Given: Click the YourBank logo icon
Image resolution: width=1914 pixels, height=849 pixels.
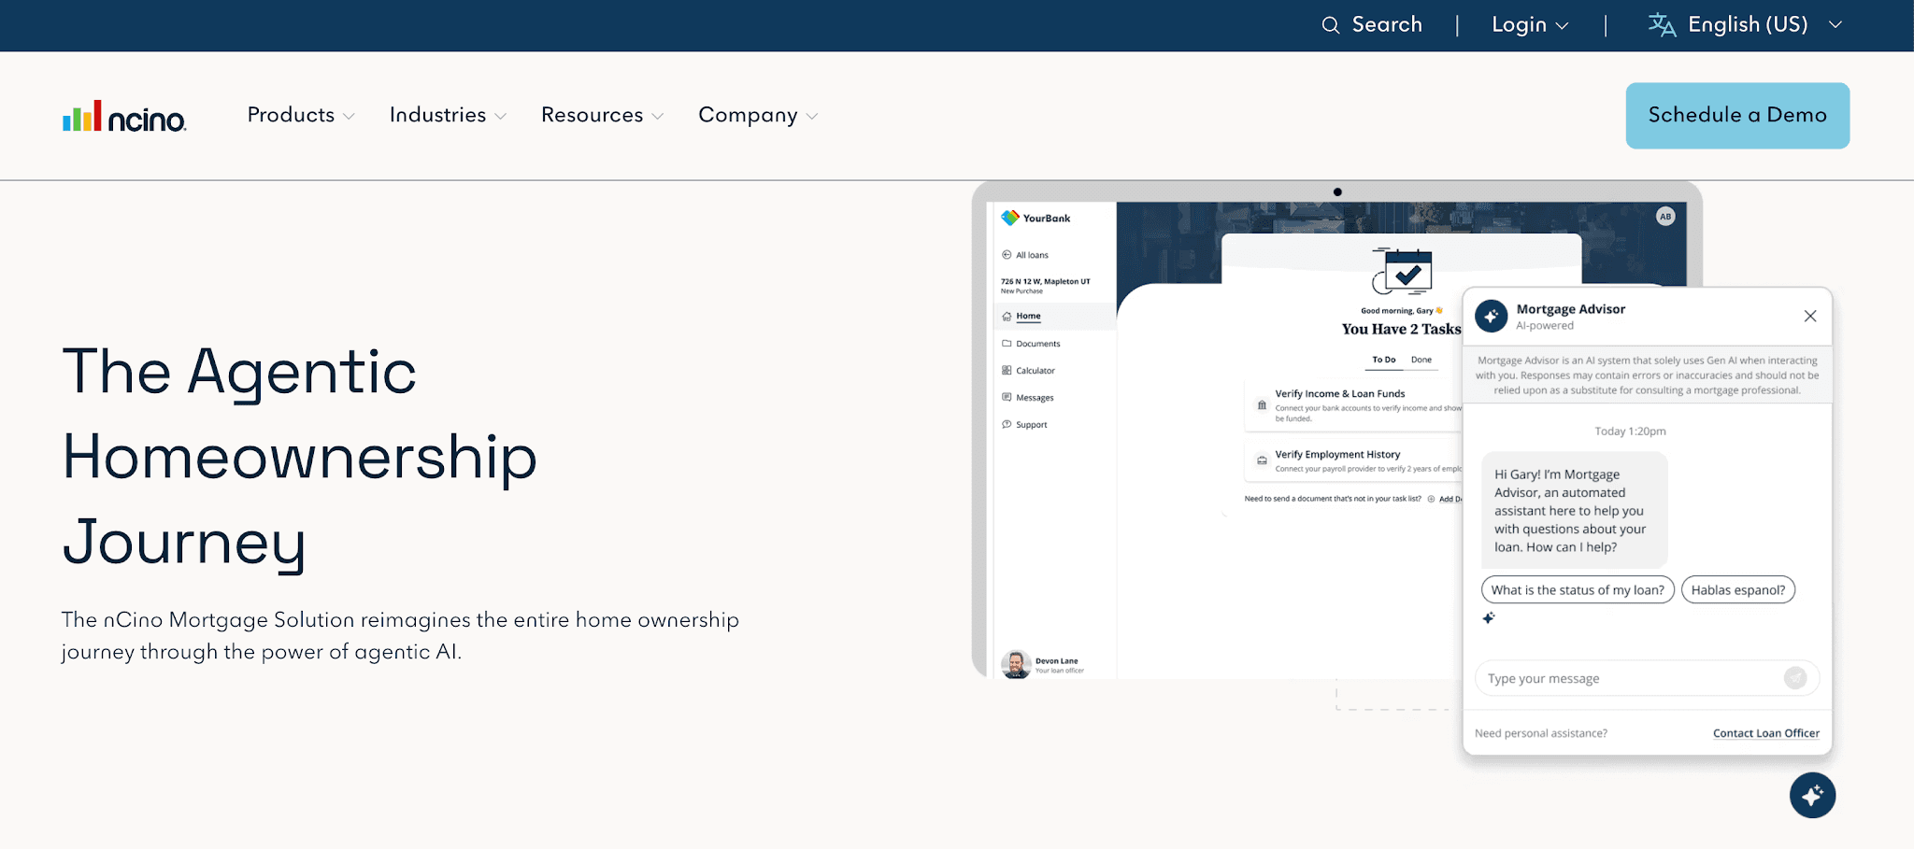Looking at the screenshot, I should pos(1009,218).
